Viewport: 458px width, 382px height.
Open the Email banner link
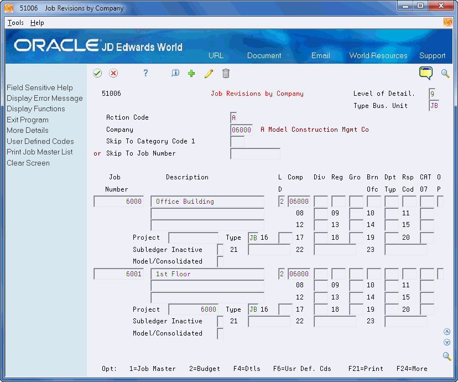pos(320,55)
